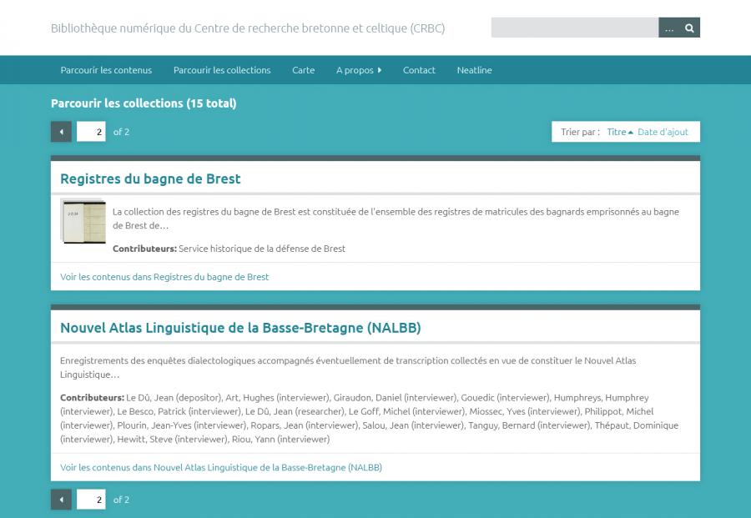Go to site home via Bibliothèque numérique title

[248, 28]
